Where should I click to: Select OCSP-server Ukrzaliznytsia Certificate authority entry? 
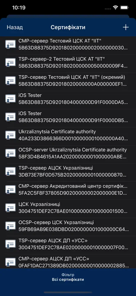(68, 153)
